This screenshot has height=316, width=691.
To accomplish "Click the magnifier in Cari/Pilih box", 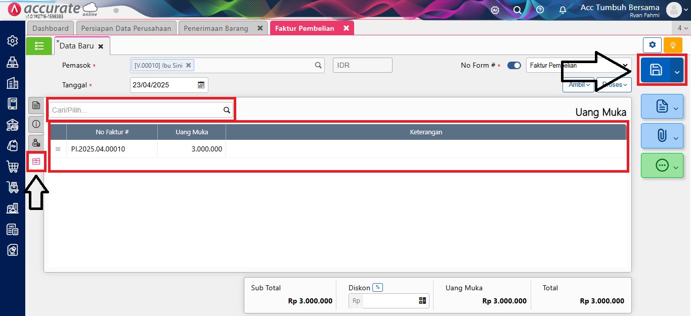I will click(x=227, y=110).
